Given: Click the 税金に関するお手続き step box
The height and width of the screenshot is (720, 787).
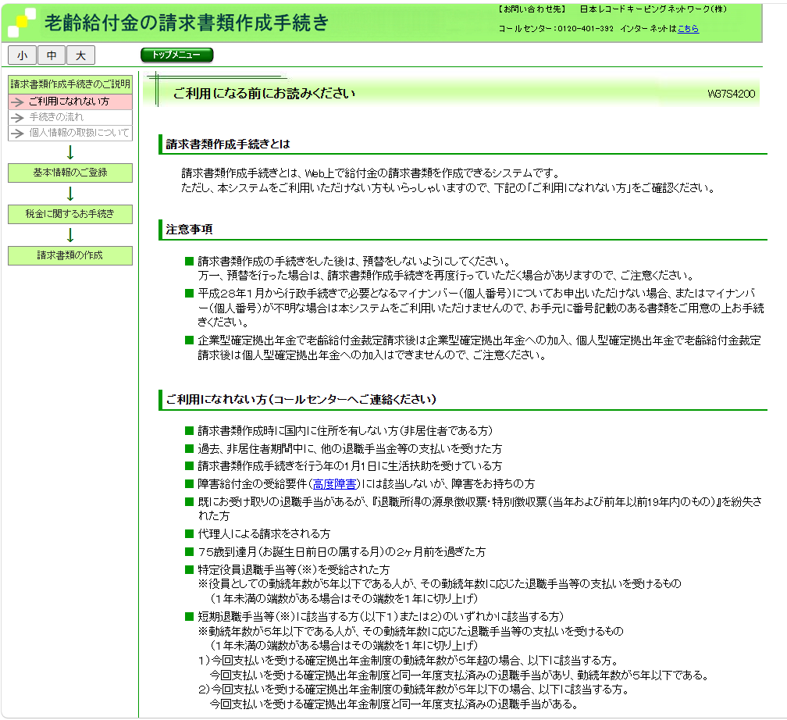Looking at the screenshot, I should pyautogui.click(x=70, y=214).
